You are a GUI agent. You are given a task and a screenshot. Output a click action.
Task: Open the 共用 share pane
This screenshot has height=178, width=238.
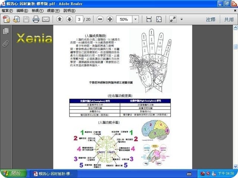click(x=229, y=20)
